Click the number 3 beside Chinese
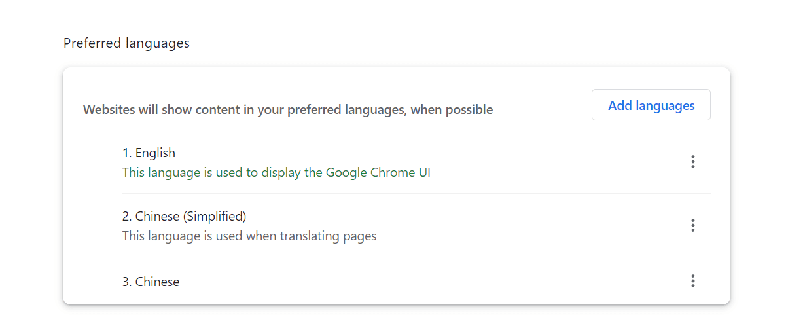The image size is (788, 330). click(x=126, y=282)
